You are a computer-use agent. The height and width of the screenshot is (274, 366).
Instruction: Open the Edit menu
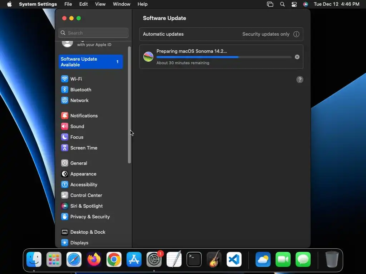pos(83,4)
